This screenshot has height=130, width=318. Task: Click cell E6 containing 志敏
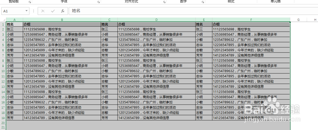(204, 50)
